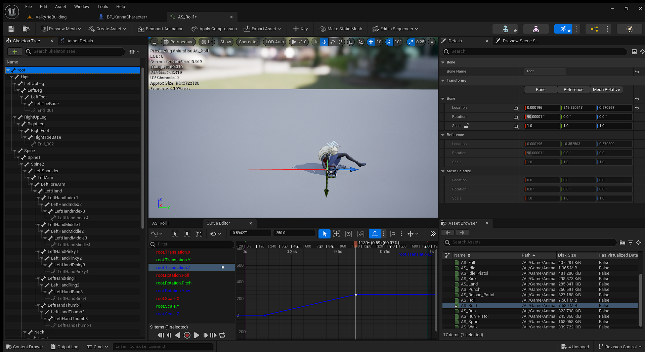
Task: Collapse the Hips bone in Skeleton Tree
Action: 12,77
